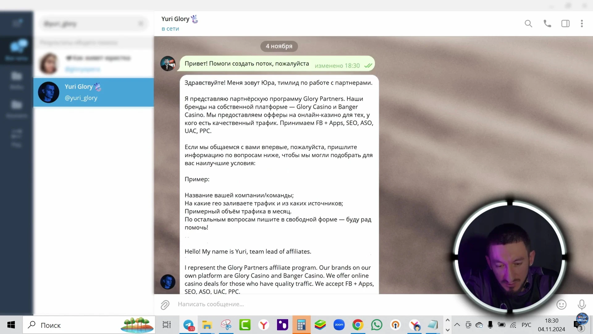Open the notepad app on taskbar
This screenshot has width=593, height=334.
(433, 325)
